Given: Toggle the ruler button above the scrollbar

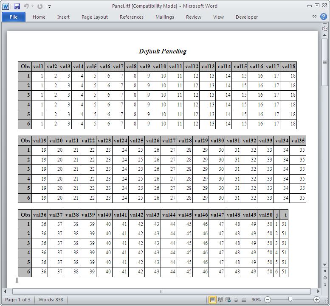Looking at the screenshot, I should 325,28.
